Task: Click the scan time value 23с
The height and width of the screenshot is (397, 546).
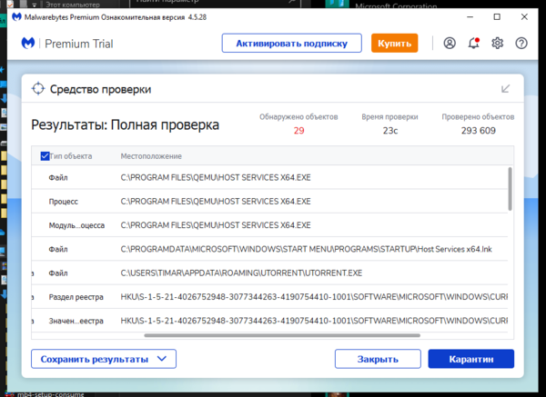Action: (x=390, y=130)
